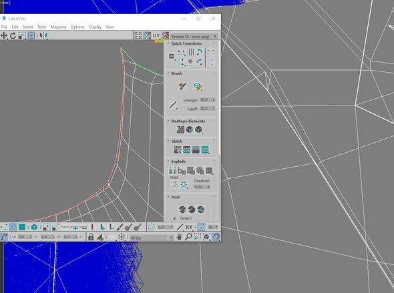Activate the Zoom magnifier tool

pos(188,237)
